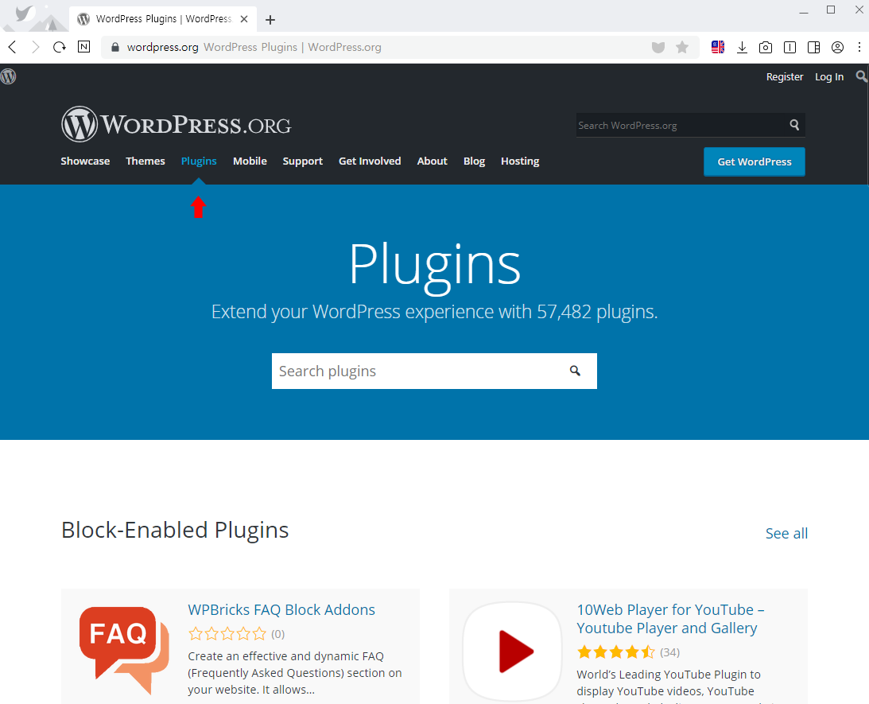
Task: Close the WordPress Plugins tab
Action: pyautogui.click(x=244, y=19)
